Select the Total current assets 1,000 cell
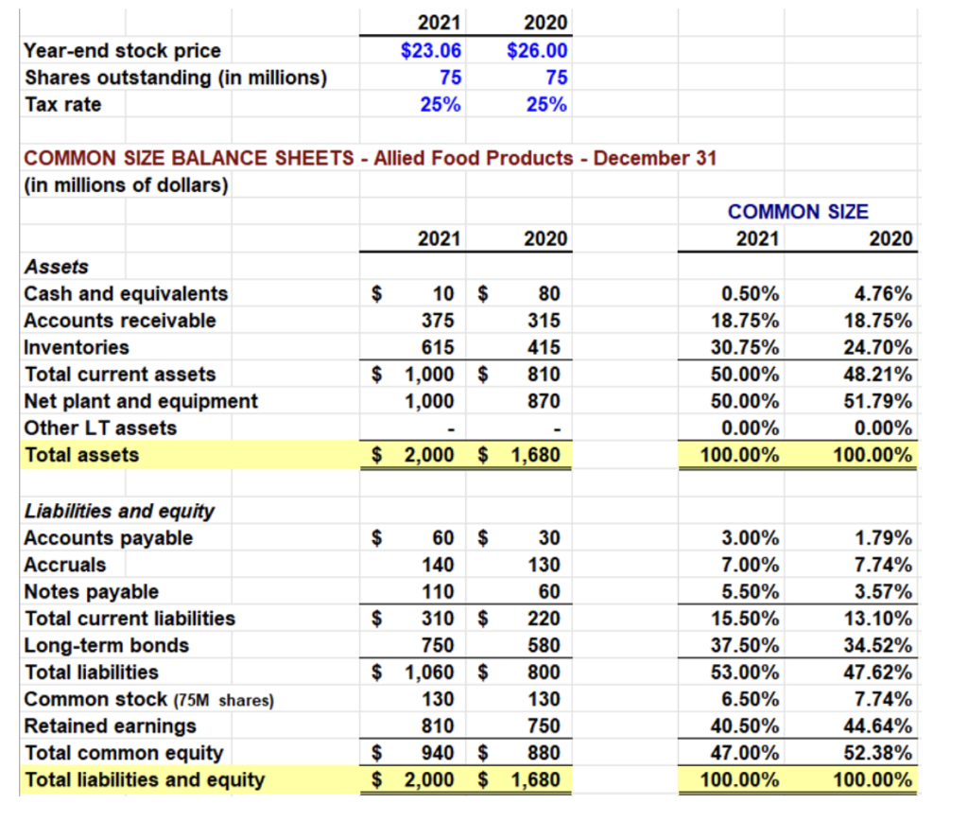This screenshot has height=821, width=968. (x=433, y=375)
